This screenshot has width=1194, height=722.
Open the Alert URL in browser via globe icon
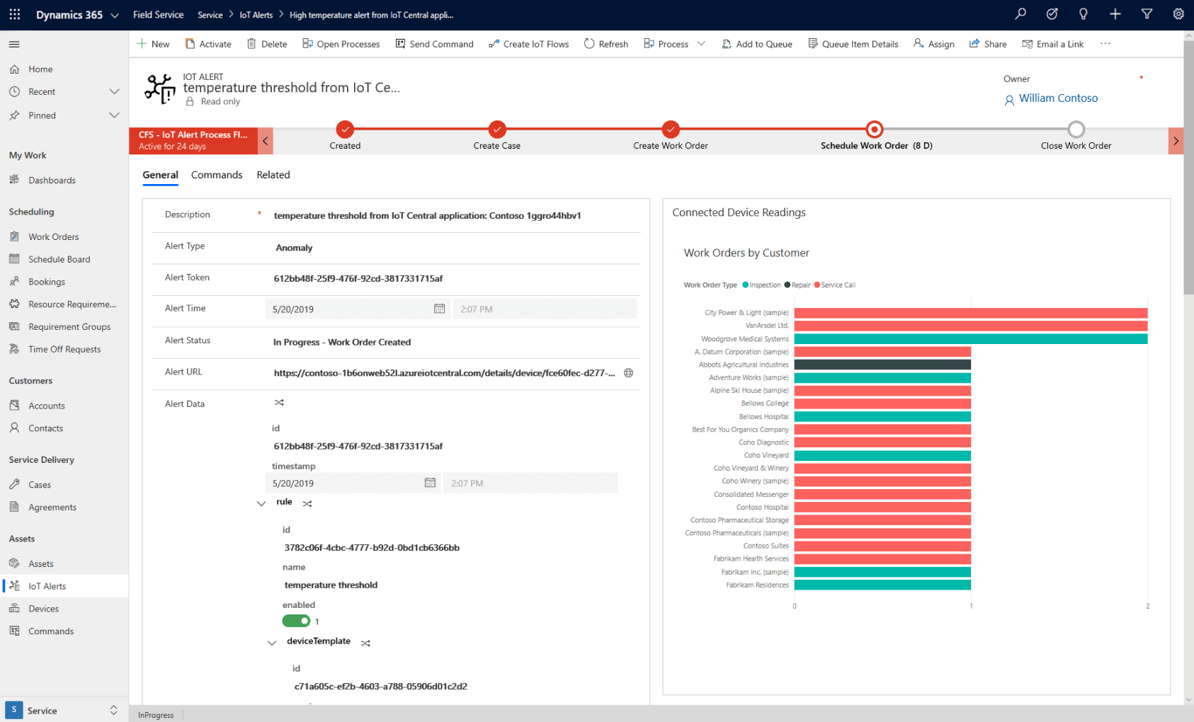click(628, 372)
